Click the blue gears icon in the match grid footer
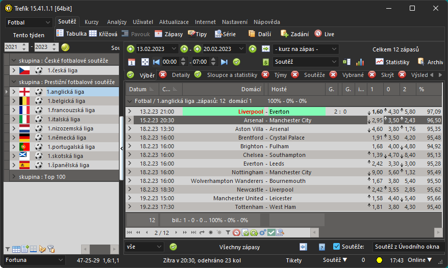This screenshot has height=268, width=448. pos(263,233)
